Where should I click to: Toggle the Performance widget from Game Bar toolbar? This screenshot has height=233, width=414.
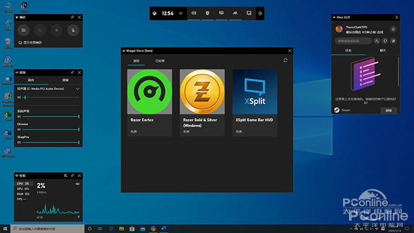221,13
